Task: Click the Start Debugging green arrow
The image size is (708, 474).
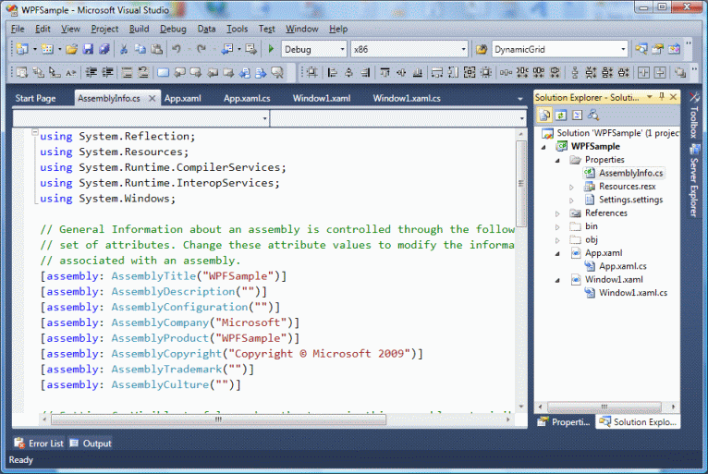Action: (x=271, y=49)
